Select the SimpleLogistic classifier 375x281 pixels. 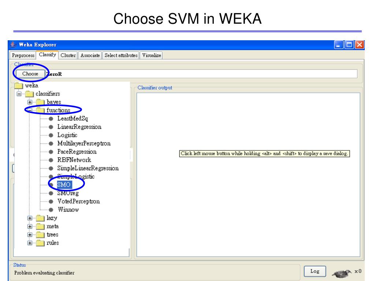click(x=76, y=177)
